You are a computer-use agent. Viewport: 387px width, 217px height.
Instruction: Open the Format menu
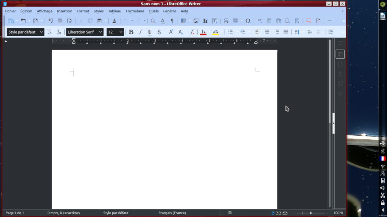(x=83, y=11)
